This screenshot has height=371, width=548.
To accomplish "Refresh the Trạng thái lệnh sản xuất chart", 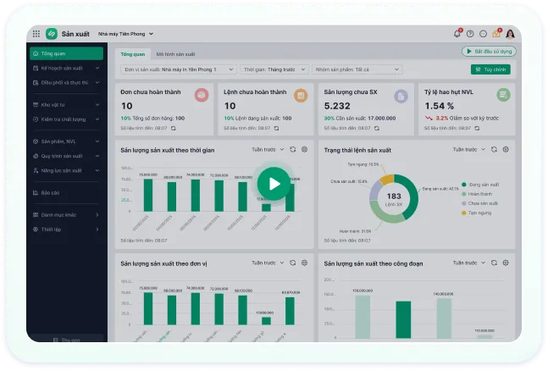I will pos(495,149).
